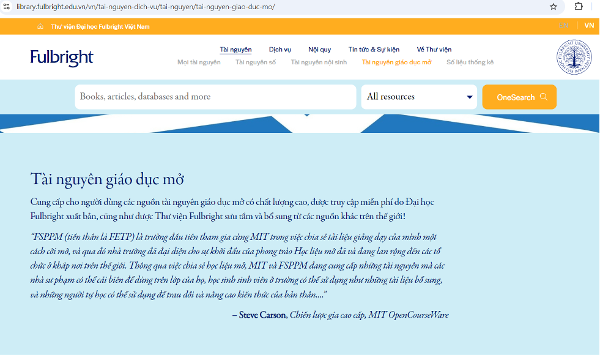Select Mọi tài nguyên submenu item
Viewport: 600px width, 363px height.
click(x=199, y=62)
